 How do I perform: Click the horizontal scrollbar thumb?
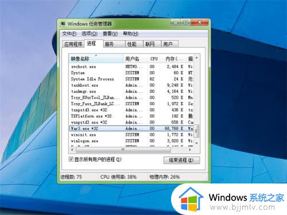coord(123,150)
